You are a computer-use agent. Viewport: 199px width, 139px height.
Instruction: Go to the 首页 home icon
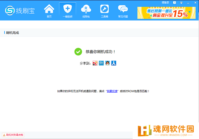tap(49, 11)
